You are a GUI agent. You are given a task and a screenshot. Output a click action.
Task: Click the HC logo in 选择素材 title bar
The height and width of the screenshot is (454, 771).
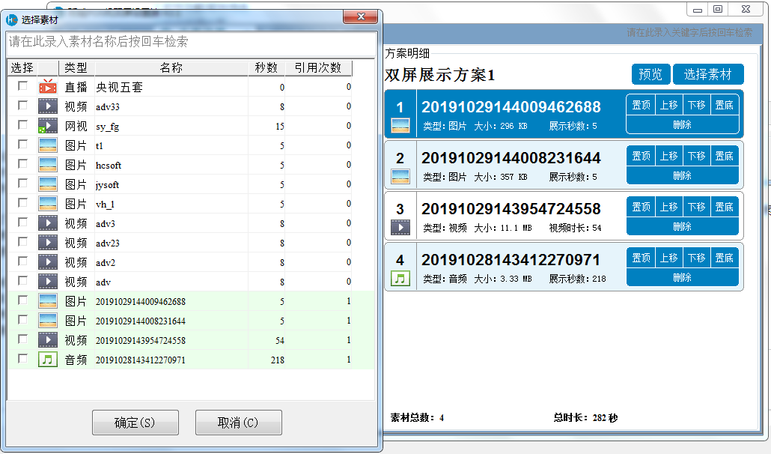[12, 19]
